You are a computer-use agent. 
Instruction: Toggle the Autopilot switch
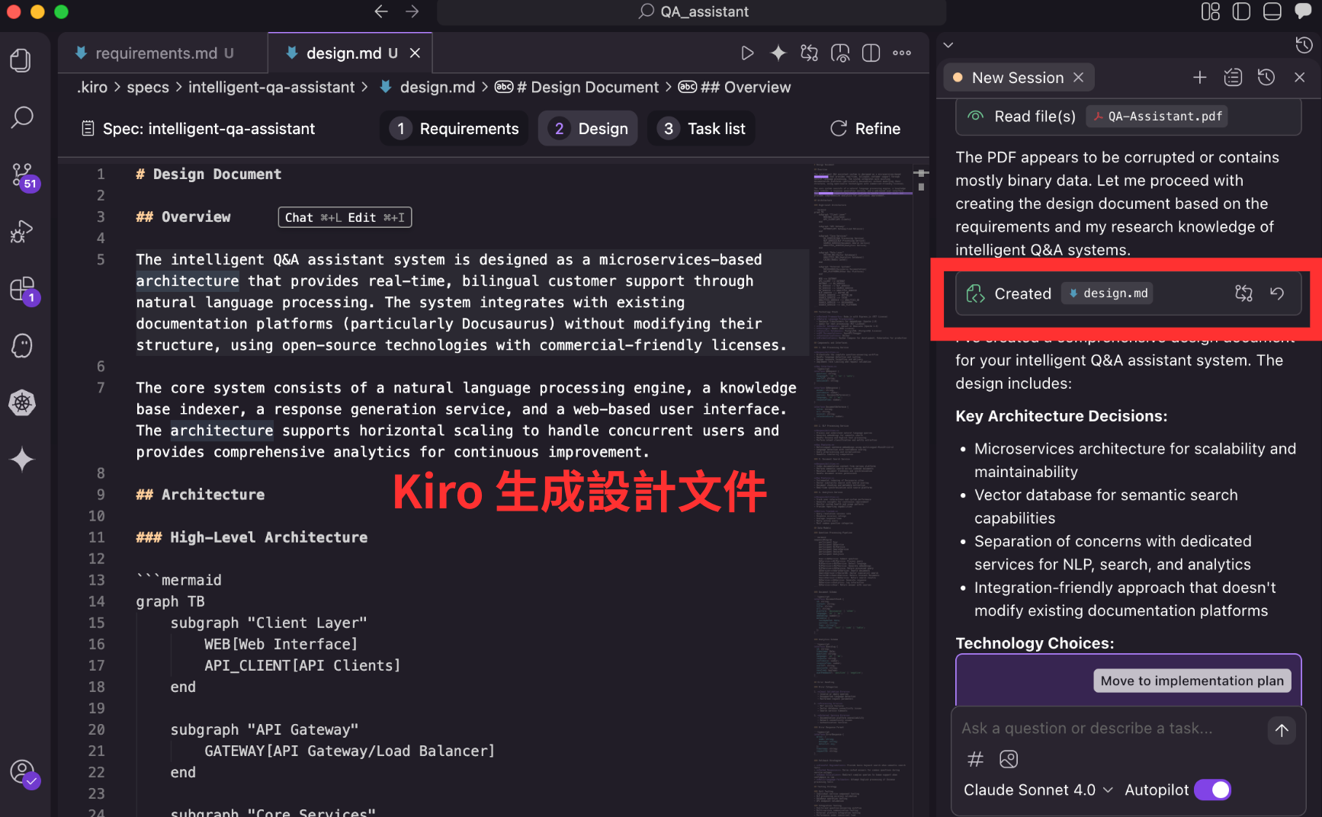(1212, 790)
